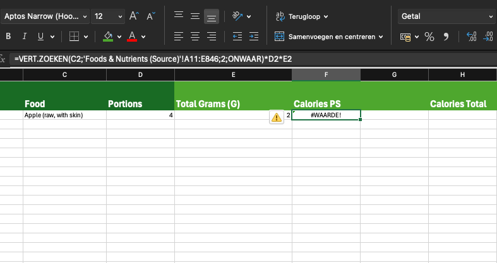The height and width of the screenshot is (263, 497).
Task: Increase indent
Action: 254,37
